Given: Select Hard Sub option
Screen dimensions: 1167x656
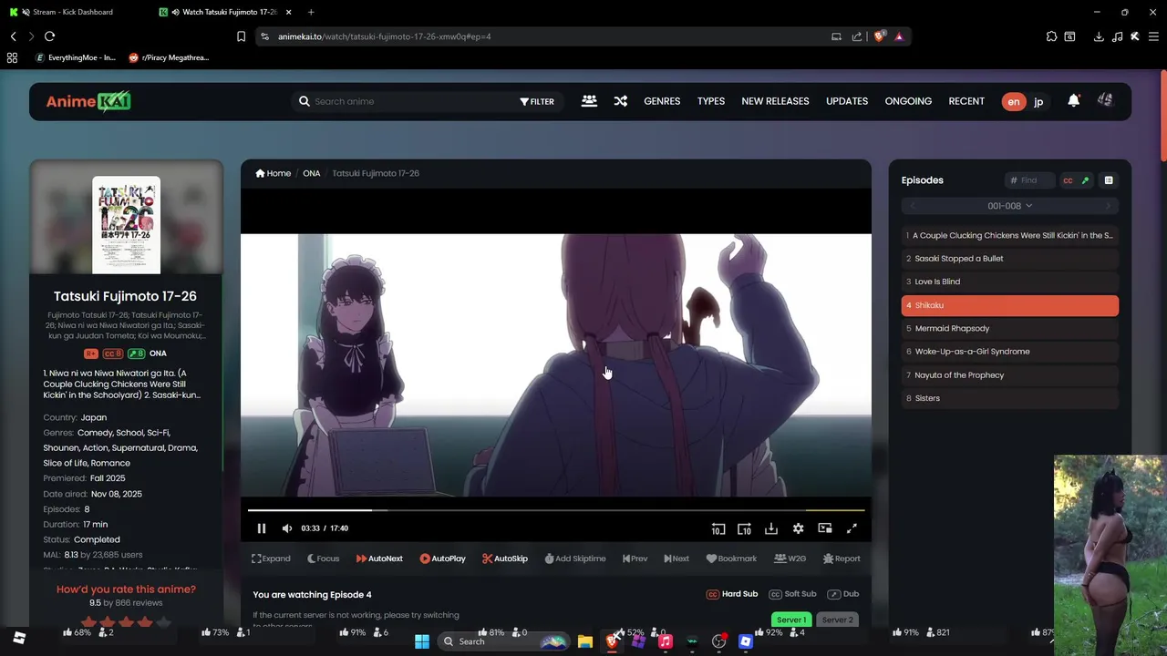Looking at the screenshot, I should (732, 594).
